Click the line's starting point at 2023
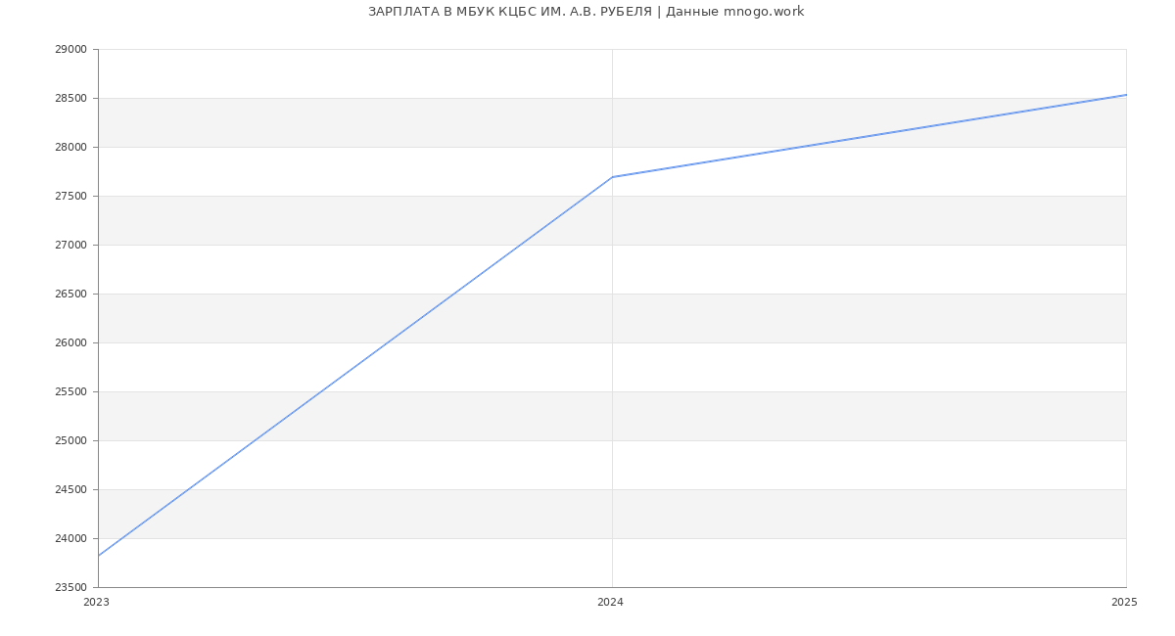Viewport: 1175px width, 636px height. click(99, 556)
